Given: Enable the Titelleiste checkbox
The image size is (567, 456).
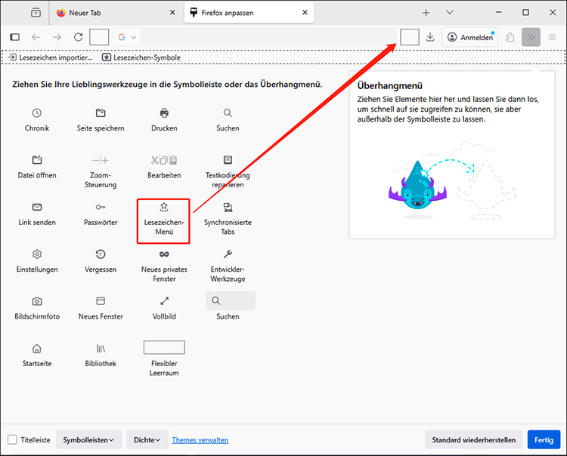Looking at the screenshot, I should point(13,440).
